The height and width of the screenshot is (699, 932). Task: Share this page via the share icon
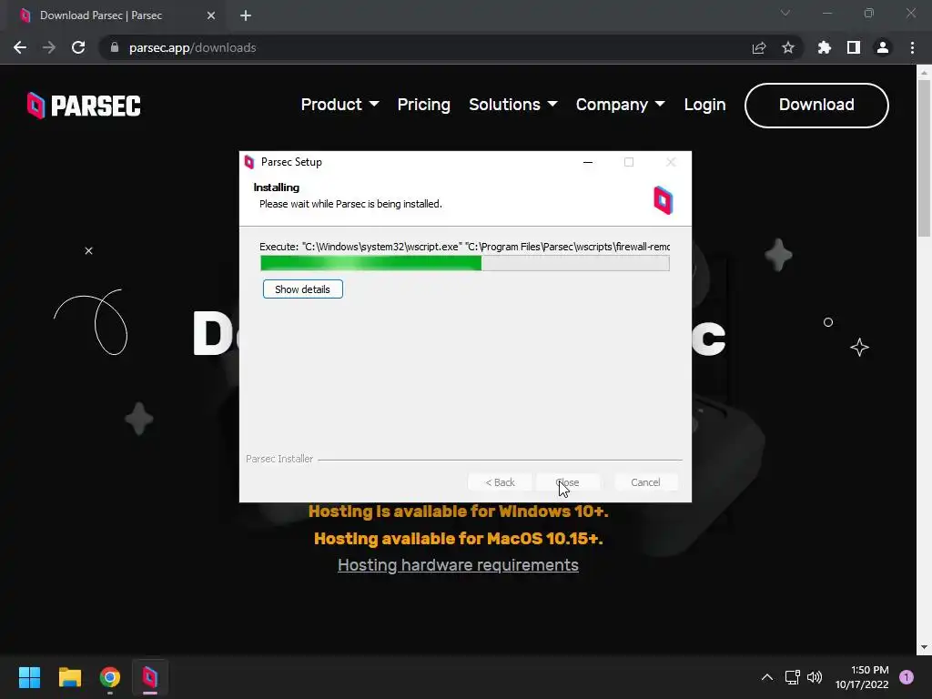coord(758,47)
